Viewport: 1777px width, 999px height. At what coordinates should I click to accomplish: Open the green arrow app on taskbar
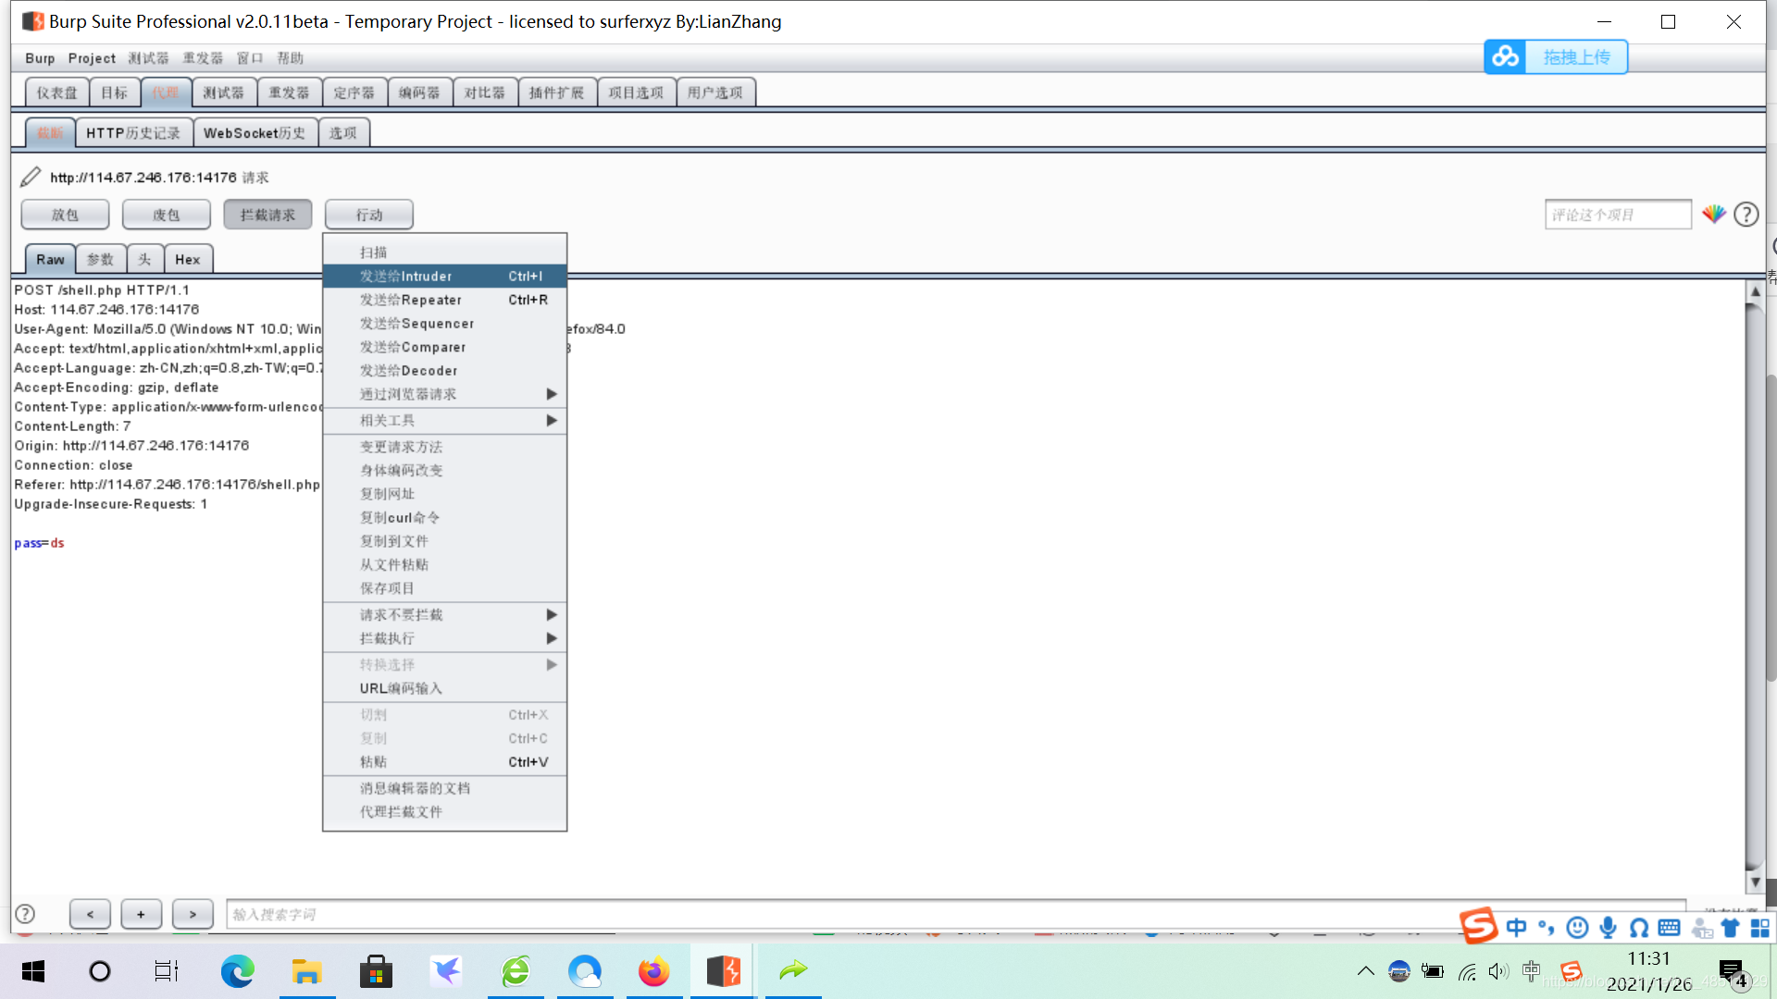(x=793, y=970)
